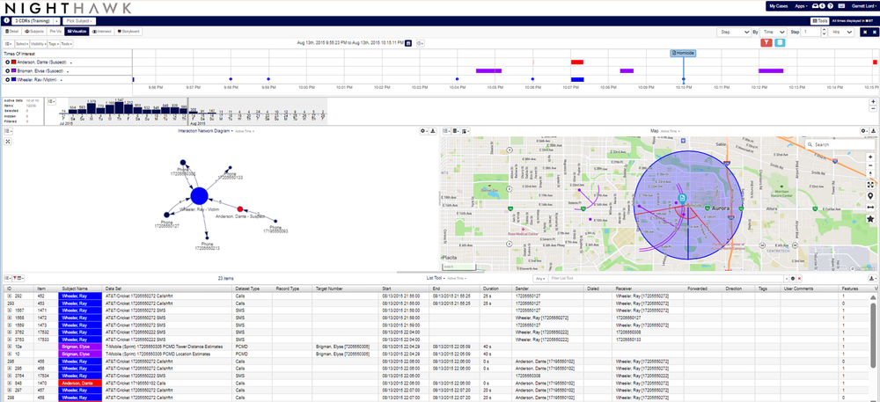The height and width of the screenshot is (402, 880).
Task: Toggle checkbox for list row ID 848
Action: point(9,383)
